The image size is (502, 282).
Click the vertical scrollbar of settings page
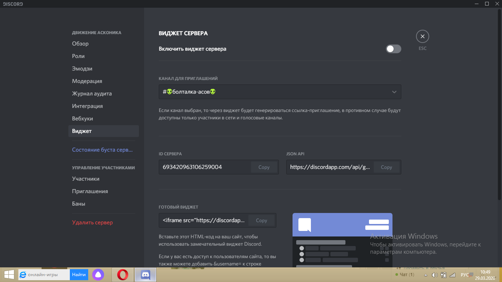[499, 104]
